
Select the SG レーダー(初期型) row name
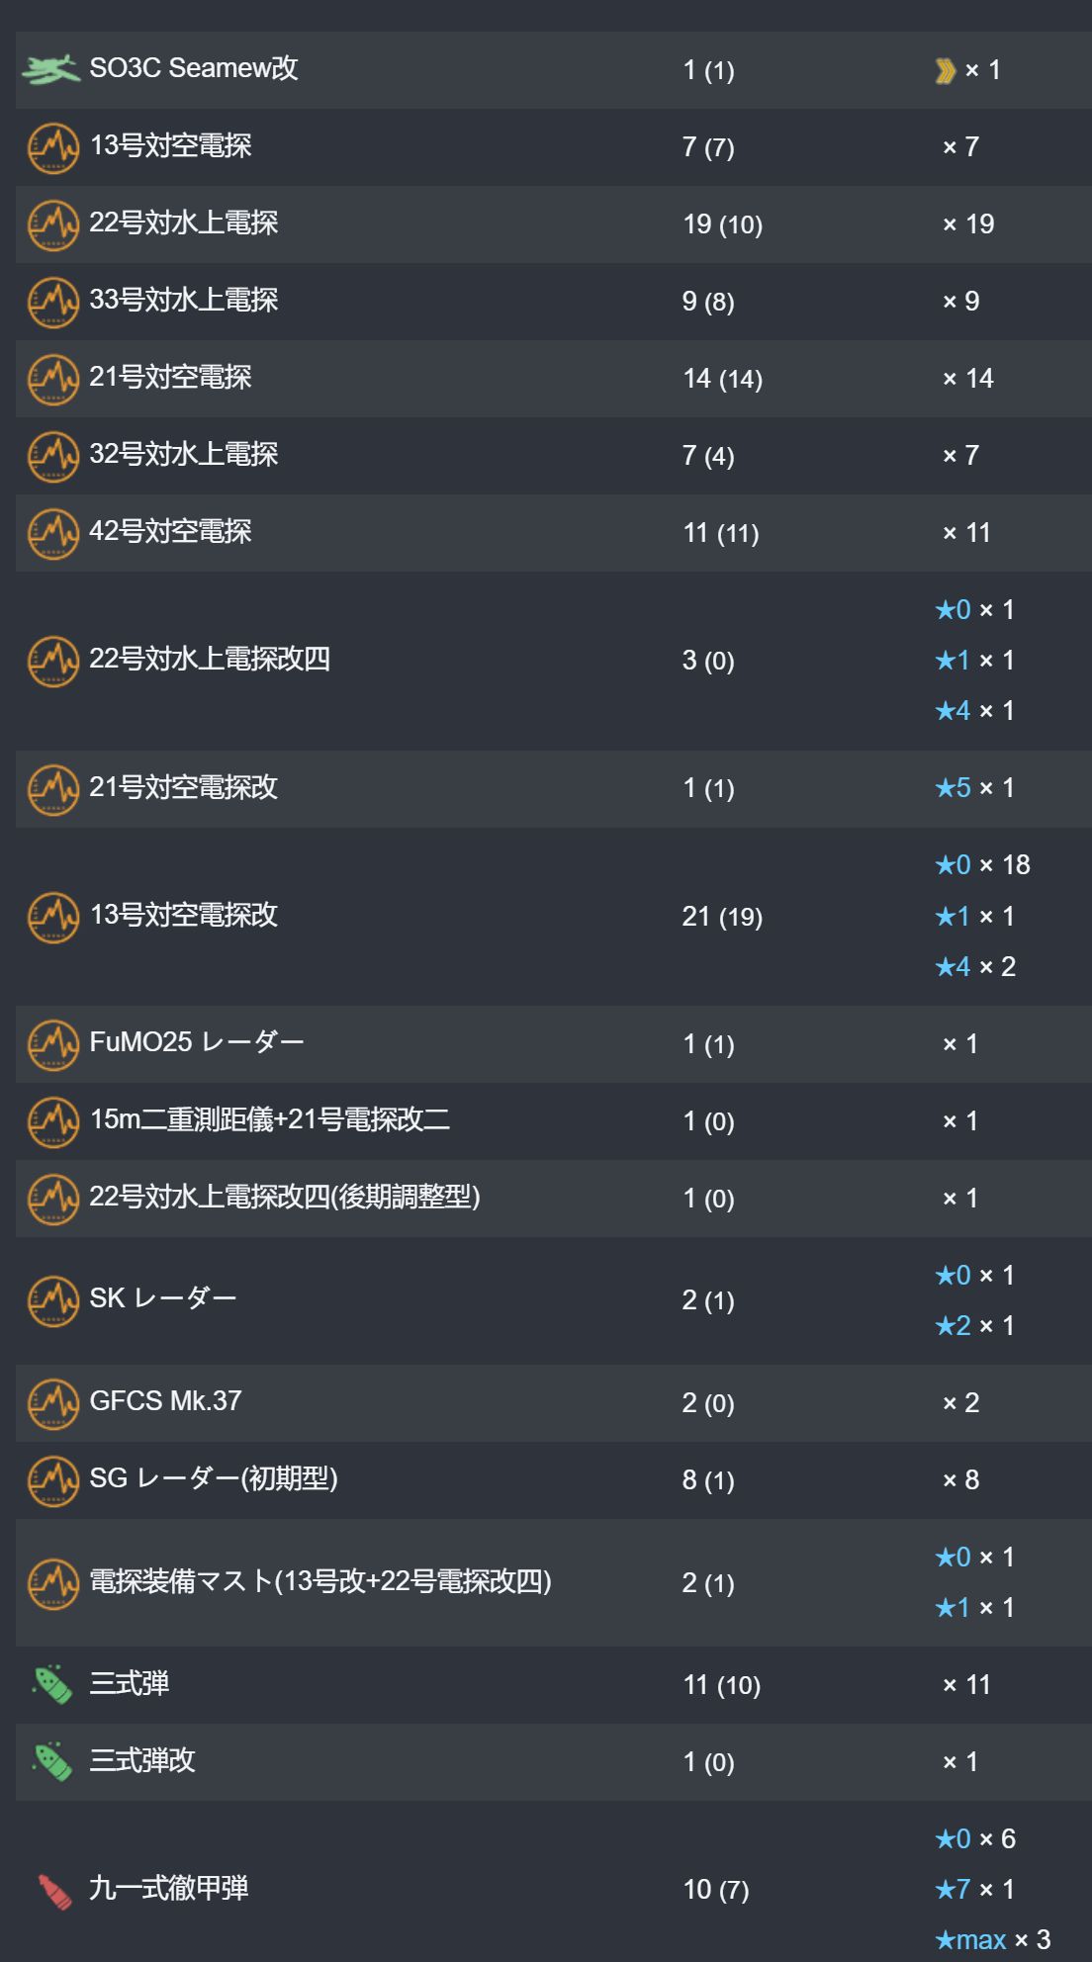point(214,1478)
